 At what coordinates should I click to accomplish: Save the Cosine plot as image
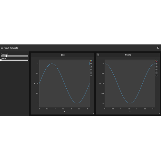coord(156,72)
